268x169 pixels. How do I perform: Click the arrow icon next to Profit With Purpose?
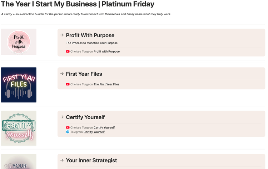pyautogui.click(x=62, y=35)
